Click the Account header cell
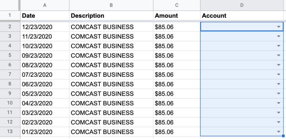Image resolution: width=286 pixels, height=139 pixels. click(x=242, y=16)
